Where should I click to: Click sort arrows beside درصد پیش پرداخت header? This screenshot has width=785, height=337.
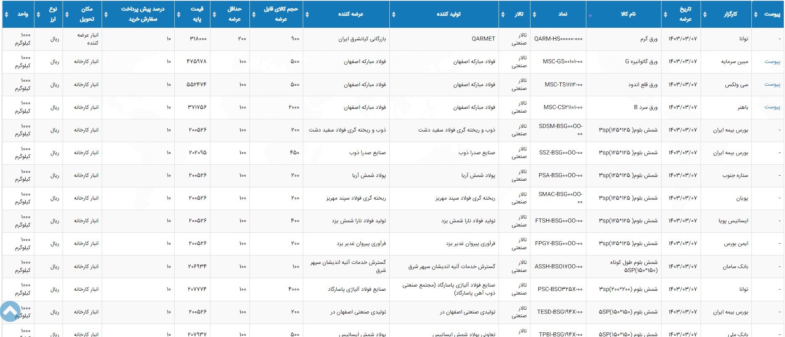point(106,14)
